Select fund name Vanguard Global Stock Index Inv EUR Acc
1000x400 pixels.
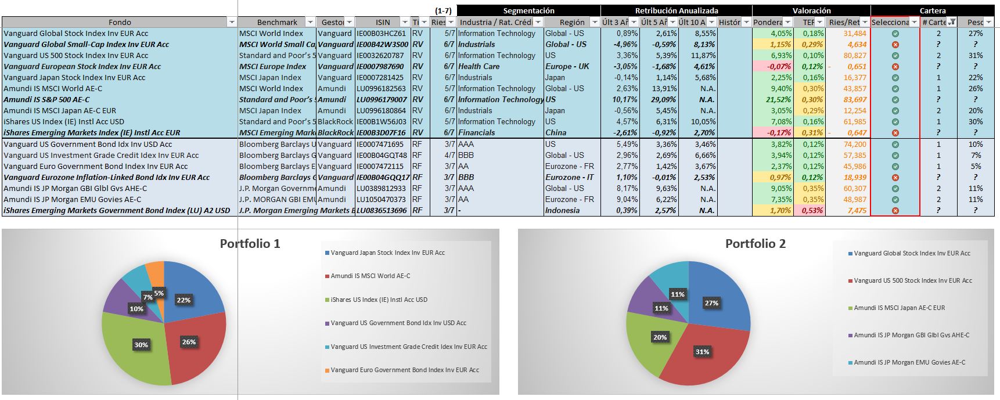pos(76,34)
